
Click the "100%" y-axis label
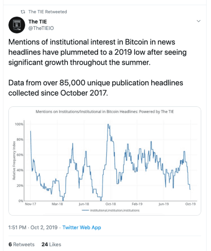19,124
